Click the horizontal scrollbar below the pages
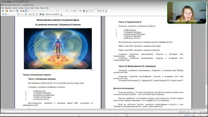This screenshot has height=117, width=208. tap(103, 110)
